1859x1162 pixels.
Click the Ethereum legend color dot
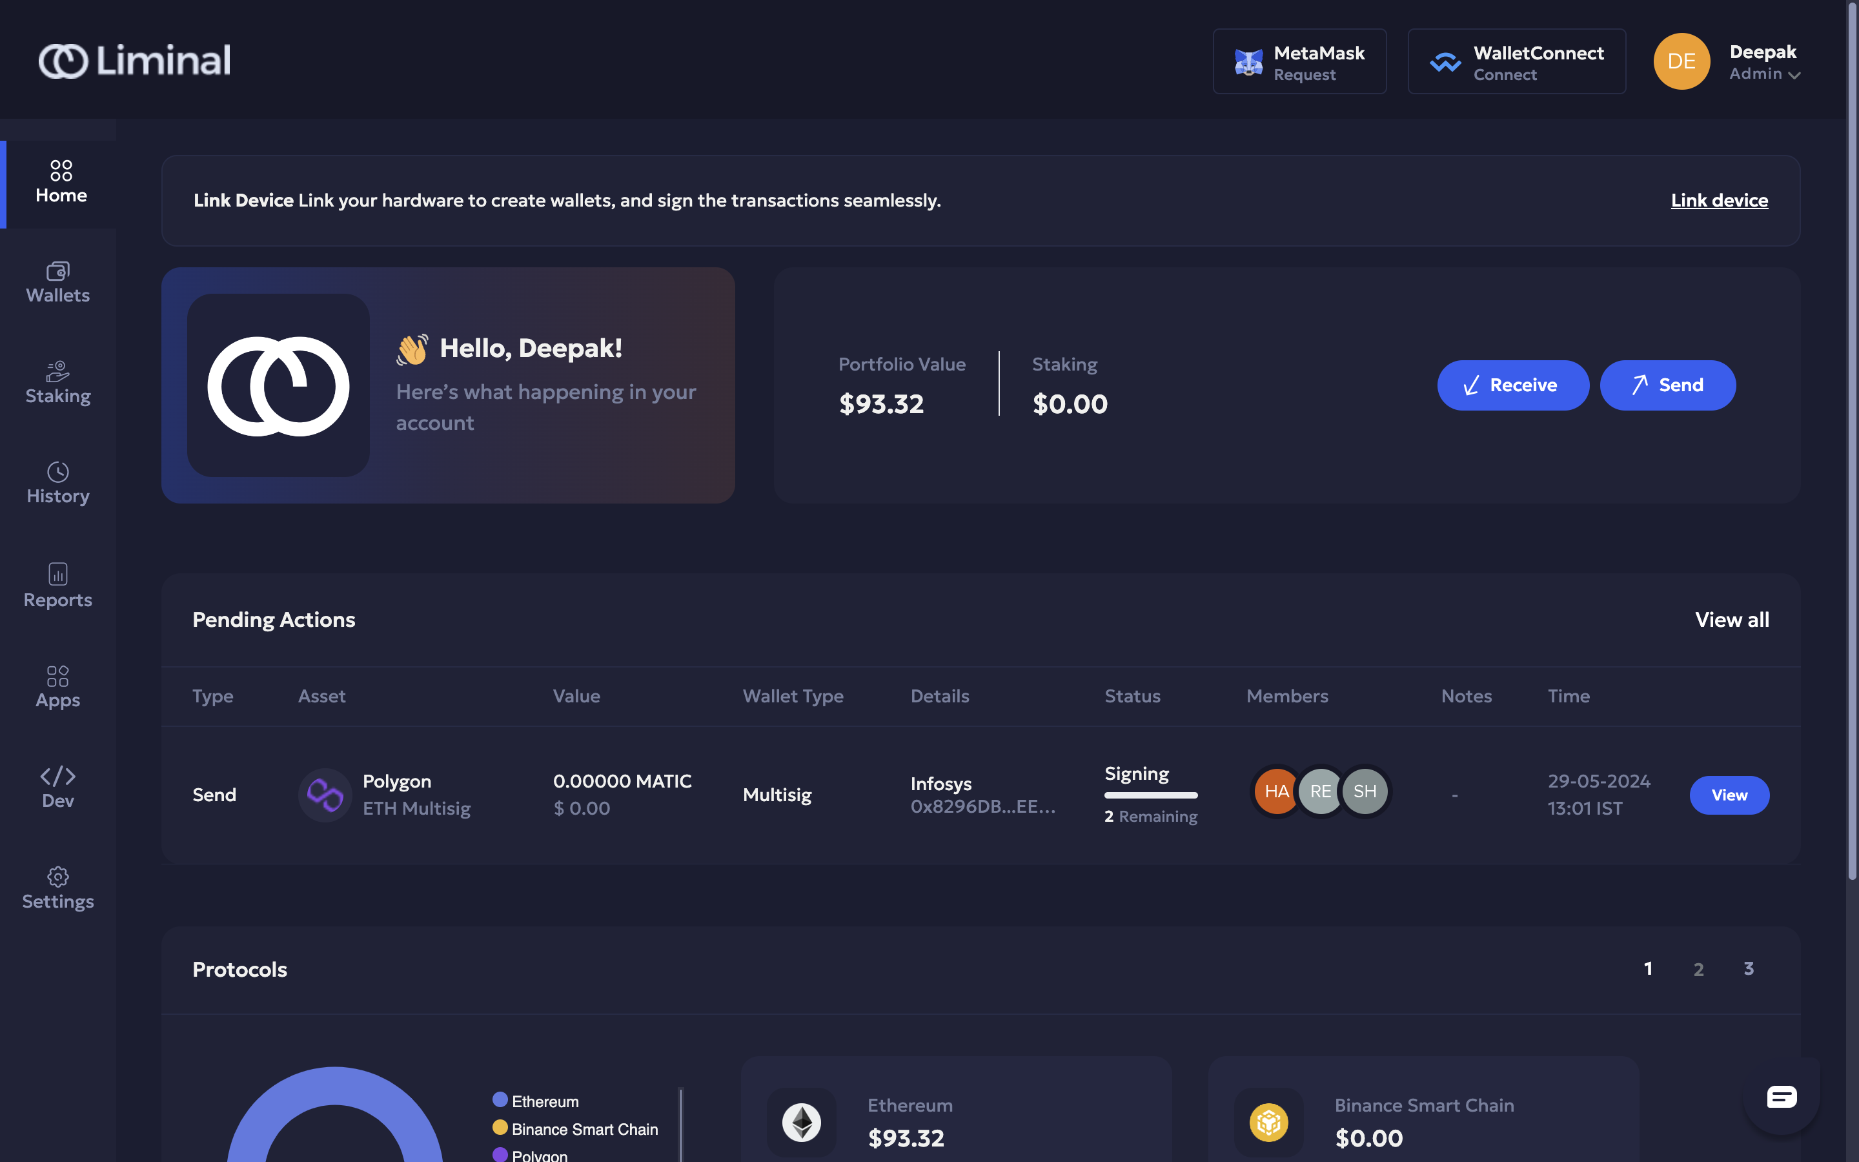500,1100
